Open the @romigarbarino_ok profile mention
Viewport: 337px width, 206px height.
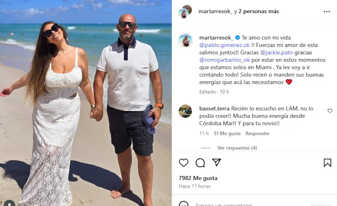click(225, 60)
